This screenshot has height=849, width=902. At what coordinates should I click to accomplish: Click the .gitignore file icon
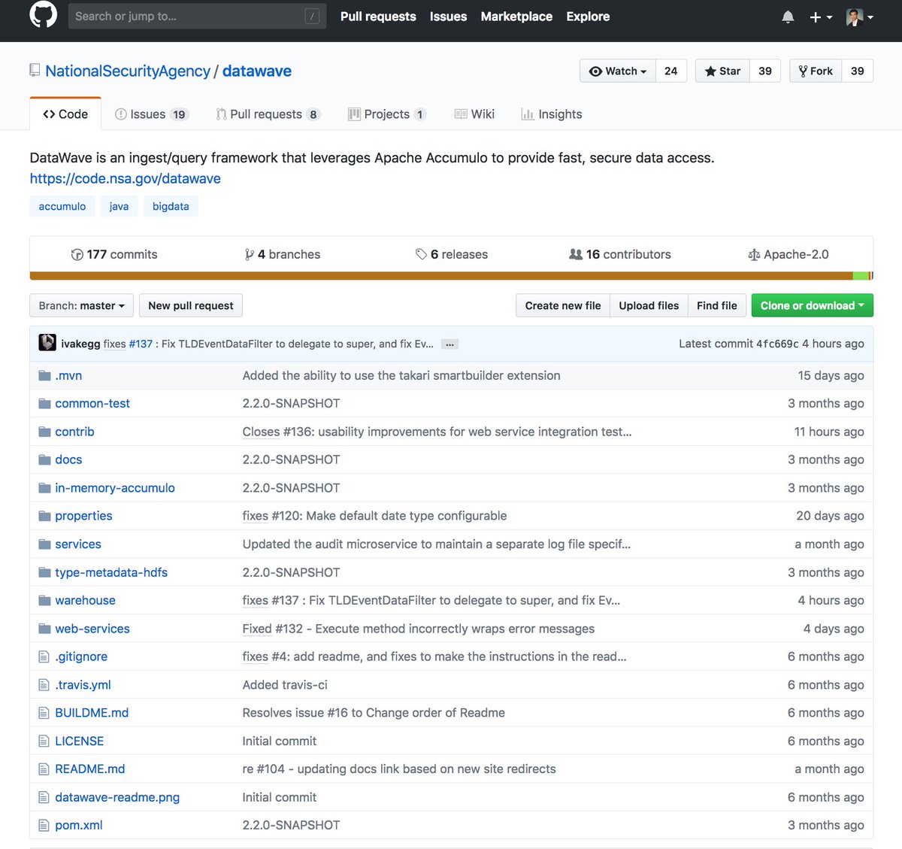pos(44,656)
